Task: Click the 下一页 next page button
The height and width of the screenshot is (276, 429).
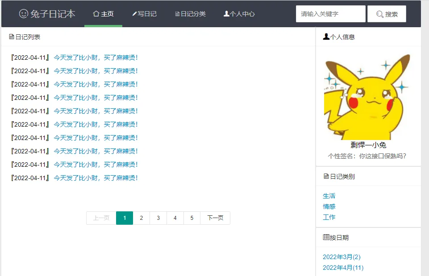Action: click(215, 218)
